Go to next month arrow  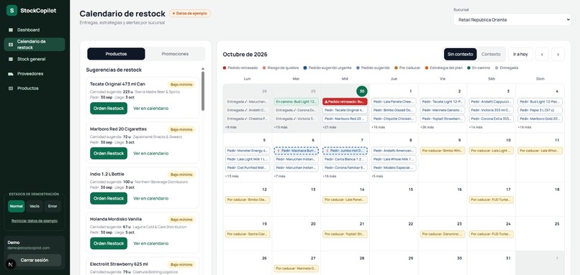pyautogui.click(x=558, y=55)
